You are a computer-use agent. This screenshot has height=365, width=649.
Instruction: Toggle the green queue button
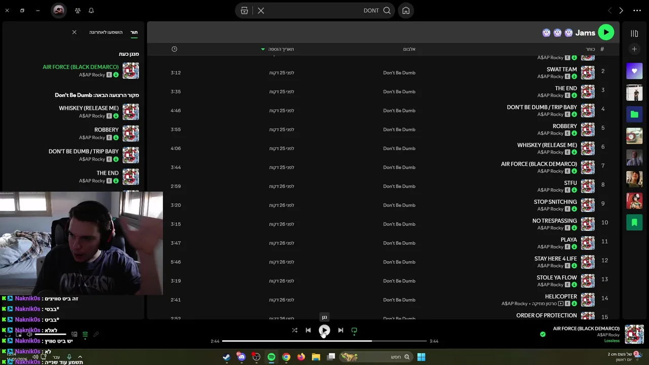coord(85,335)
